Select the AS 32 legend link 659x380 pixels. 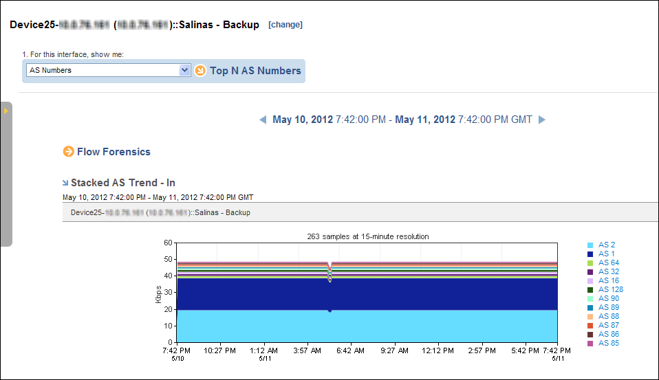coord(609,271)
